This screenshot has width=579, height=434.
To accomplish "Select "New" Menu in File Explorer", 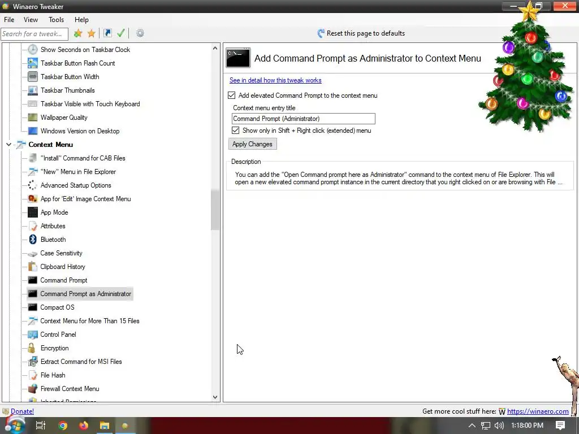I will pyautogui.click(x=78, y=172).
